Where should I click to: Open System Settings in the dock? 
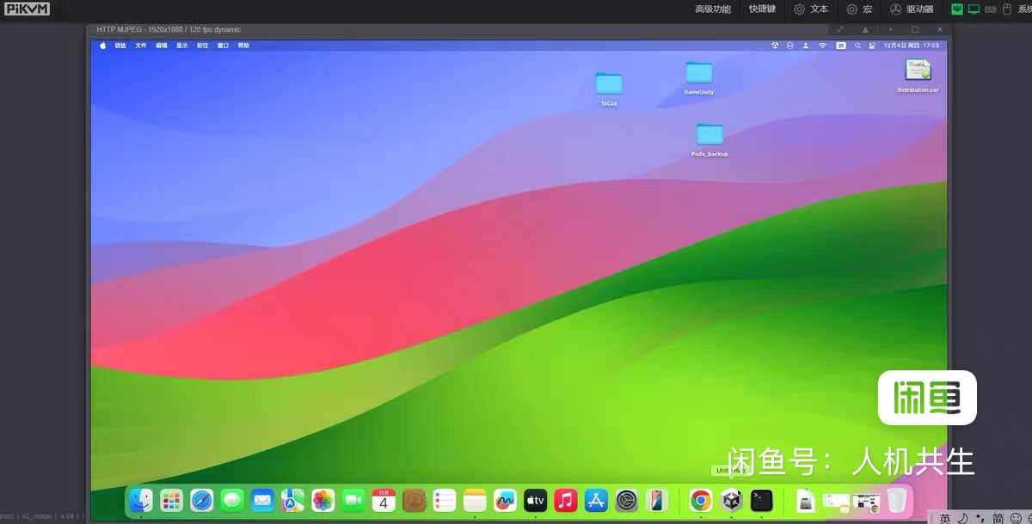(x=627, y=500)
